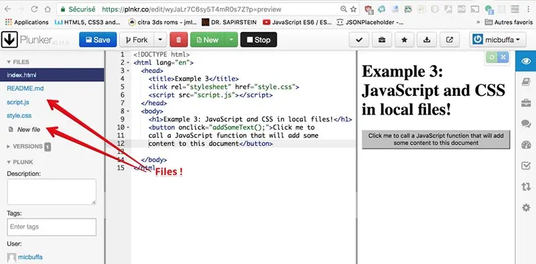Click the Cast extension icon
This screenshot has width=536, height=264.
pyautogui.click(x=474, y=9)
